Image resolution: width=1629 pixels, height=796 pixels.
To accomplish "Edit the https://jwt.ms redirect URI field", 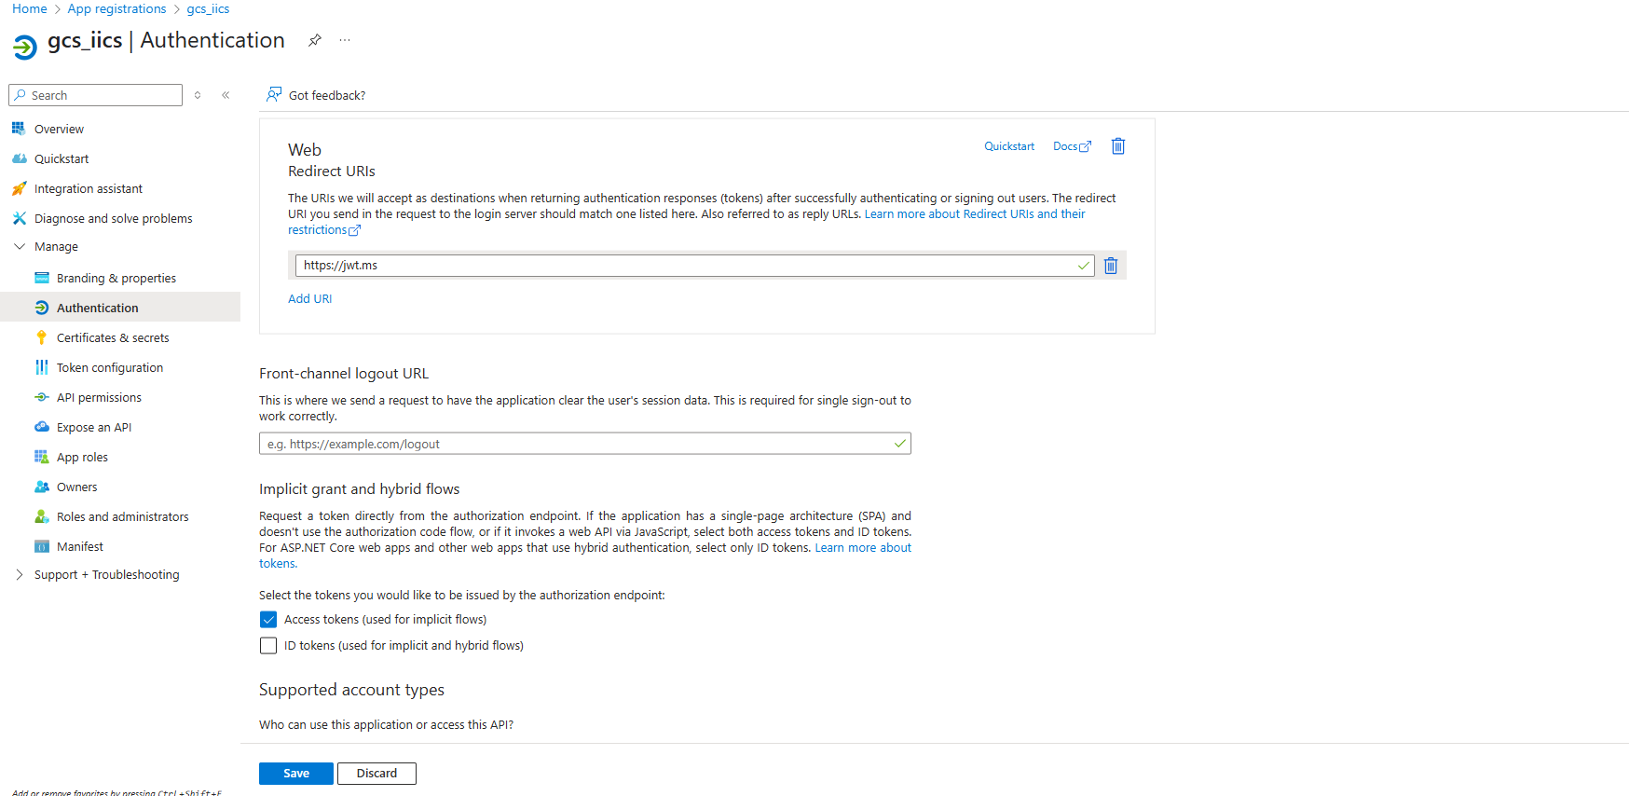I will 695,266.
